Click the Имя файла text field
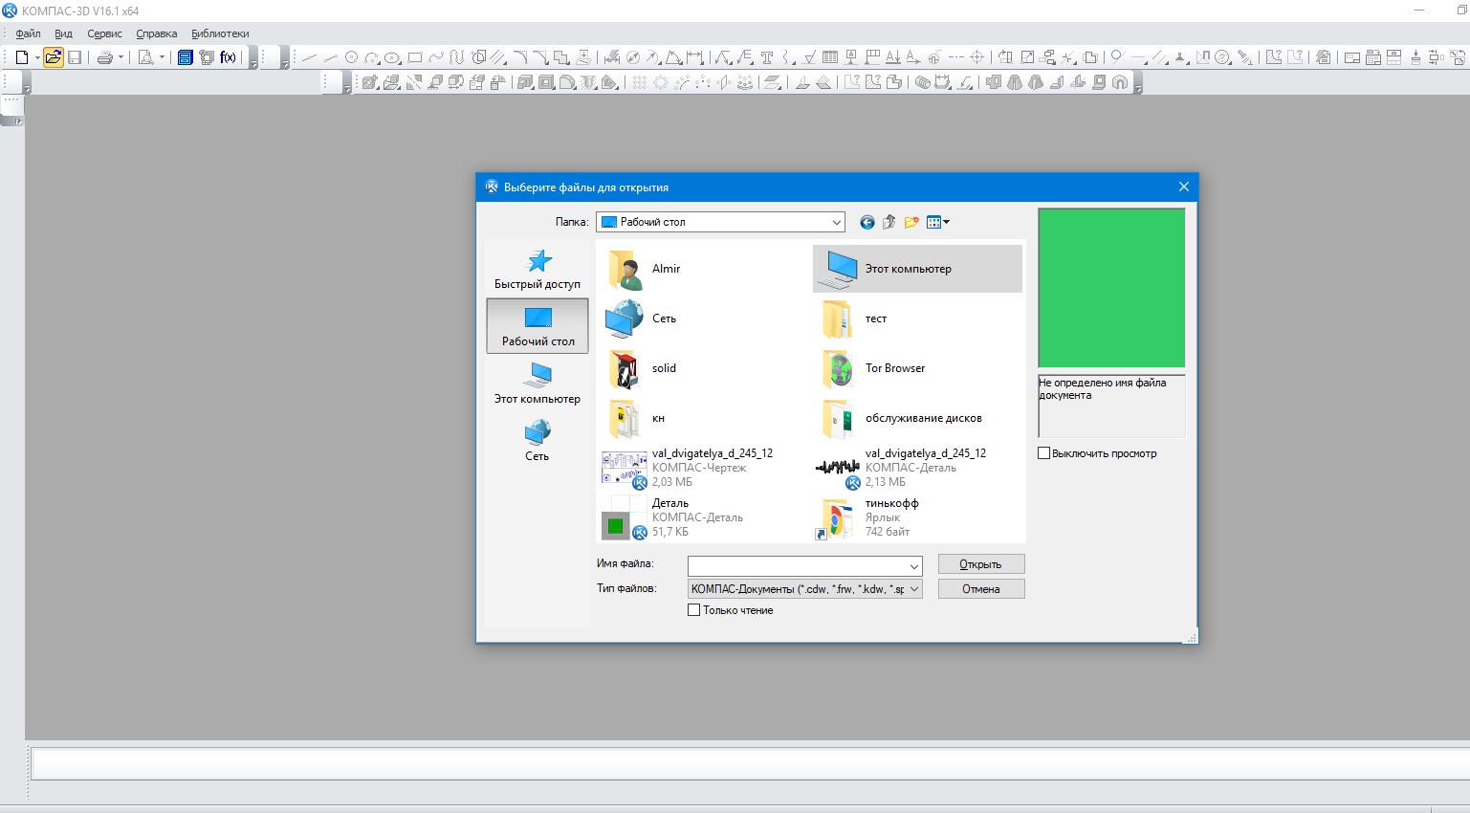1470x813 pixels. 805,566
